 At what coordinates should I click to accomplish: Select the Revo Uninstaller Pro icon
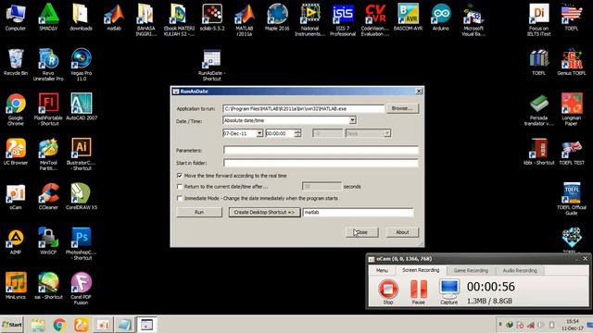48,65
